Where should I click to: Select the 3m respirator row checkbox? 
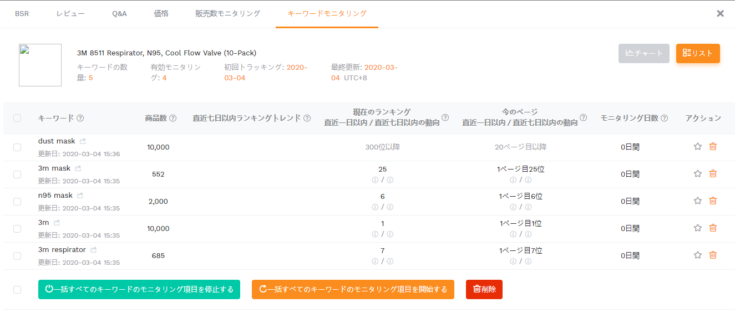coord(17,256)
